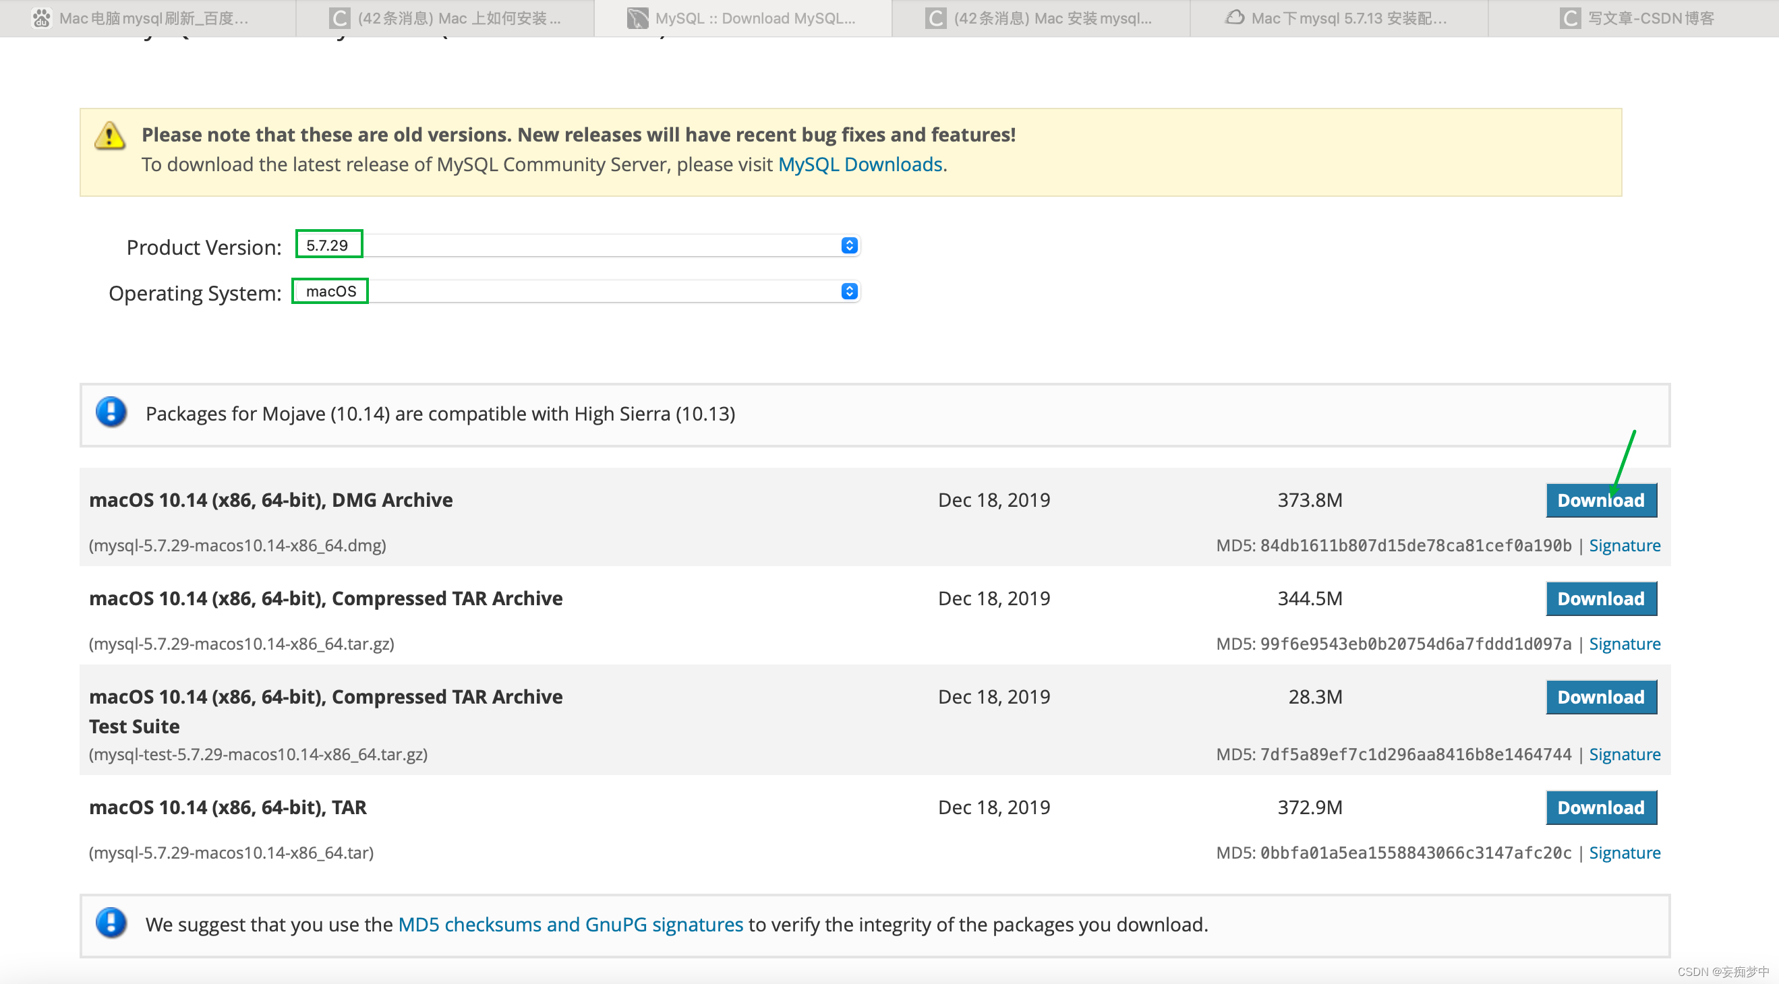The image size is (1779, 984).
Task: Open Signature link for 344.5M tar.gz
Action: pyautogui.click(x=1625, y=644)
